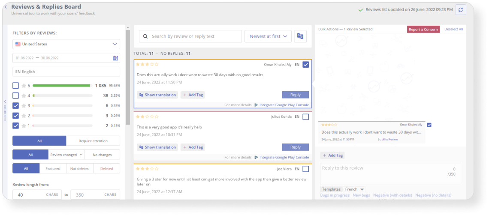This screenshot has width=489, height=215.
Task: Open the Newest at first sort dropdown
Action: coord(268,36)
